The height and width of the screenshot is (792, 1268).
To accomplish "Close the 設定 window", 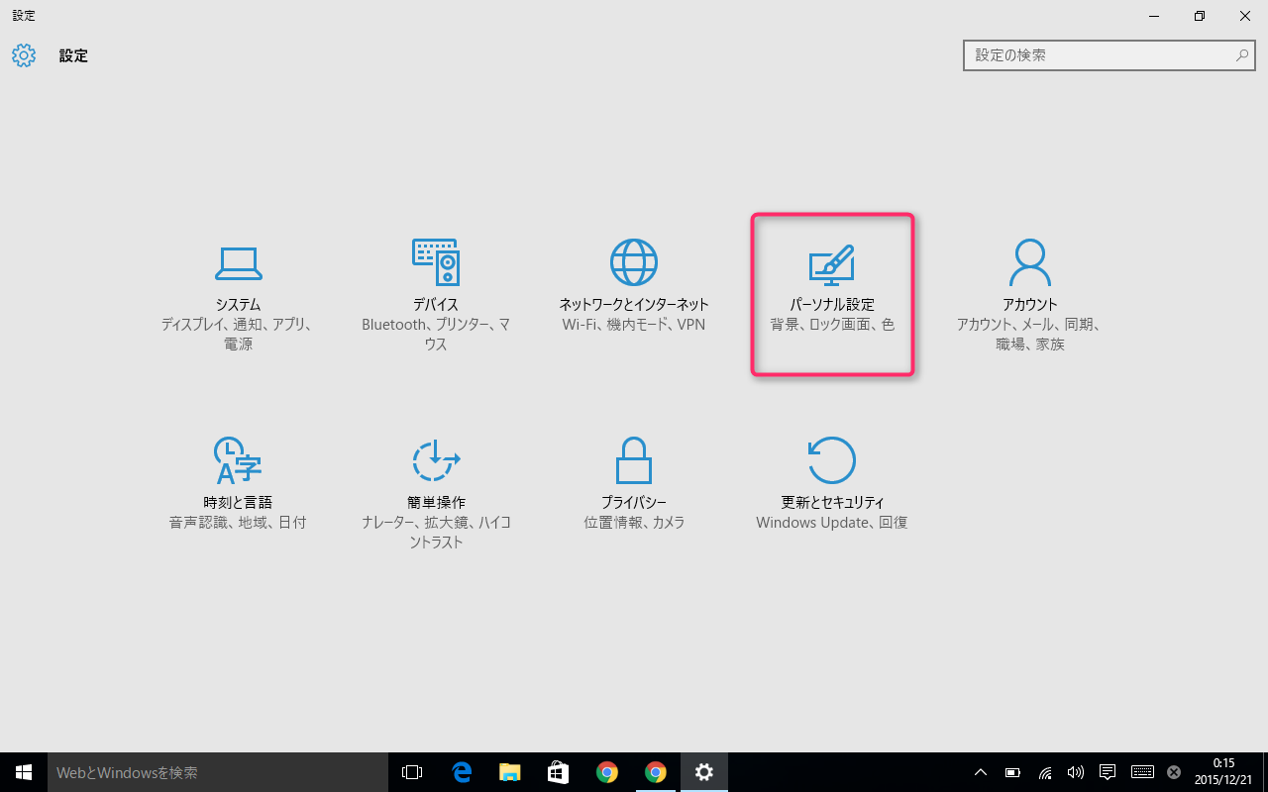I will click(x=1245, y=16).
